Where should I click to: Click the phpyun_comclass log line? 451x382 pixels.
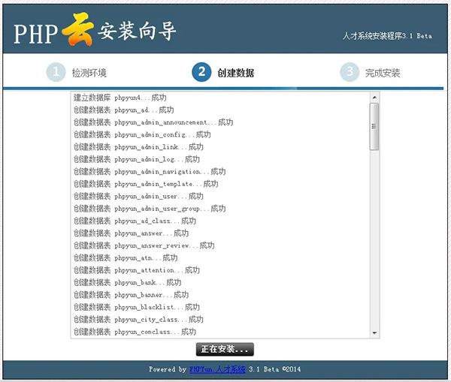[x=135, y=332]
